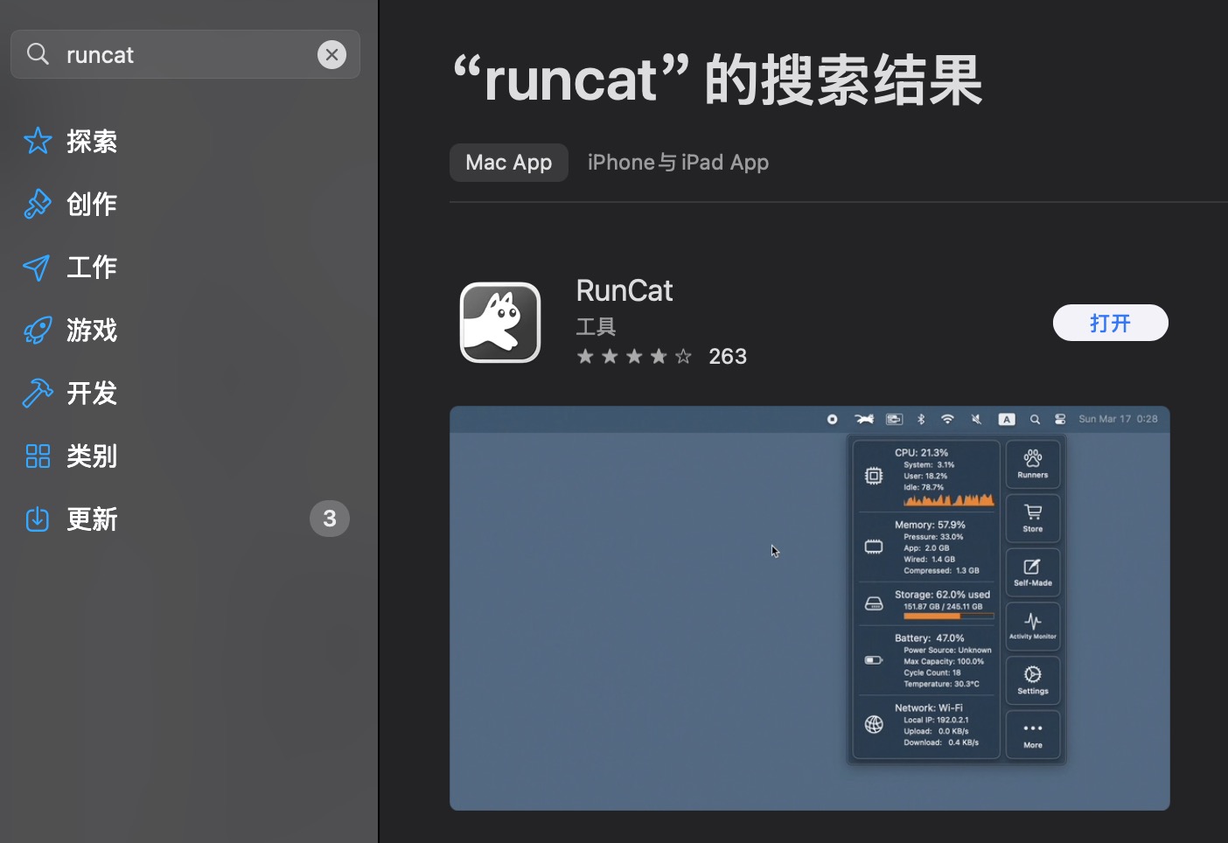Click the Store cart icon in preview

(1032, 518)
